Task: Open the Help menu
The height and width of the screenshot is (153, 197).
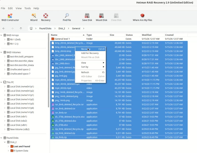Action: [36, 8]
